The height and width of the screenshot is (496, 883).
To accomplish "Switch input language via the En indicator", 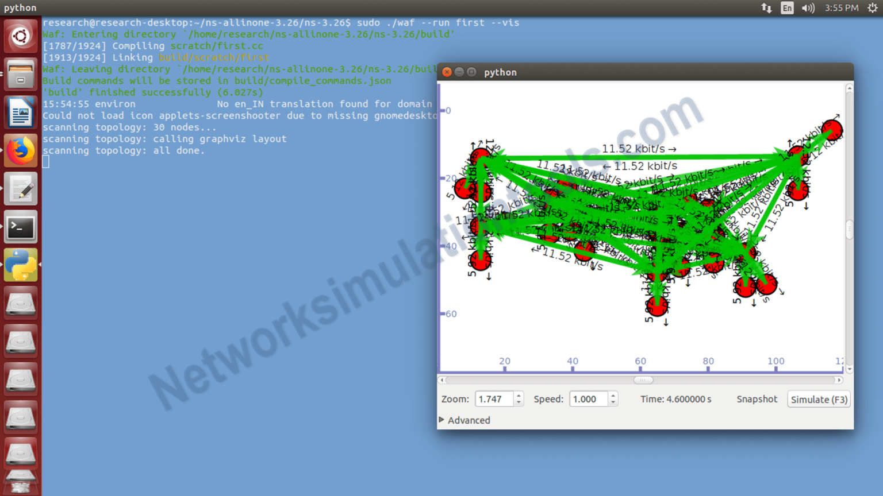I will tap(787, 8).
